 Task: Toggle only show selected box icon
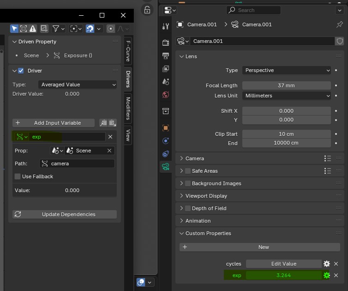23,29
